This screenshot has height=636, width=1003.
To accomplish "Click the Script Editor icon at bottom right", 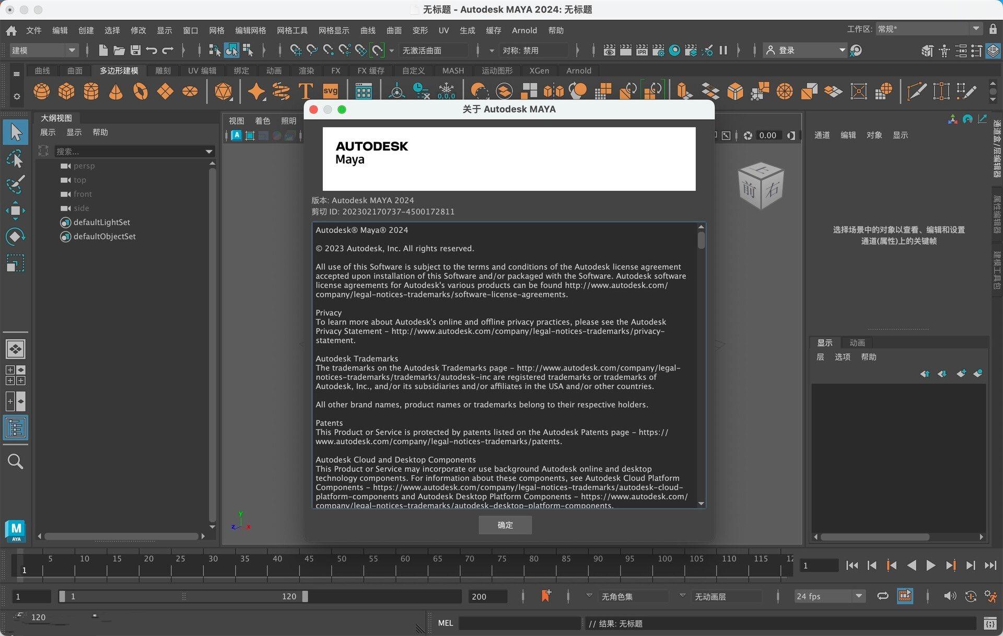I will click(x=989, y=623).
